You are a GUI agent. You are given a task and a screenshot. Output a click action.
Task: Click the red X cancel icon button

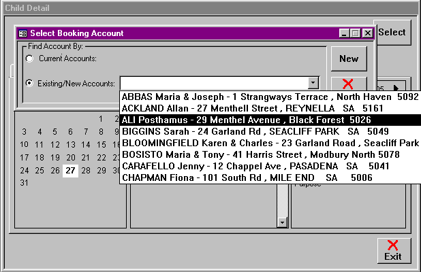point(348,84)
